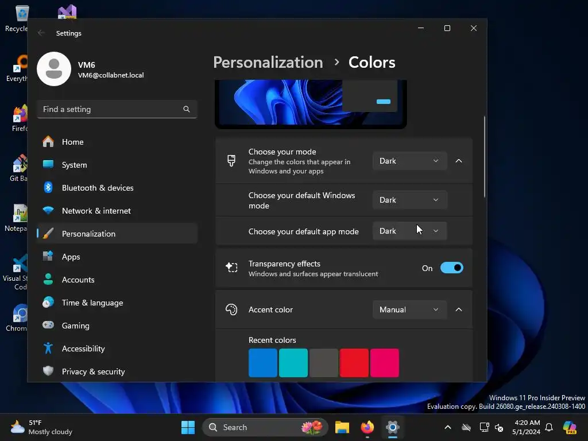The image size is (588, 441).
Task: Open the weather widget showing 51°F
Action: (x=41, y=427)
